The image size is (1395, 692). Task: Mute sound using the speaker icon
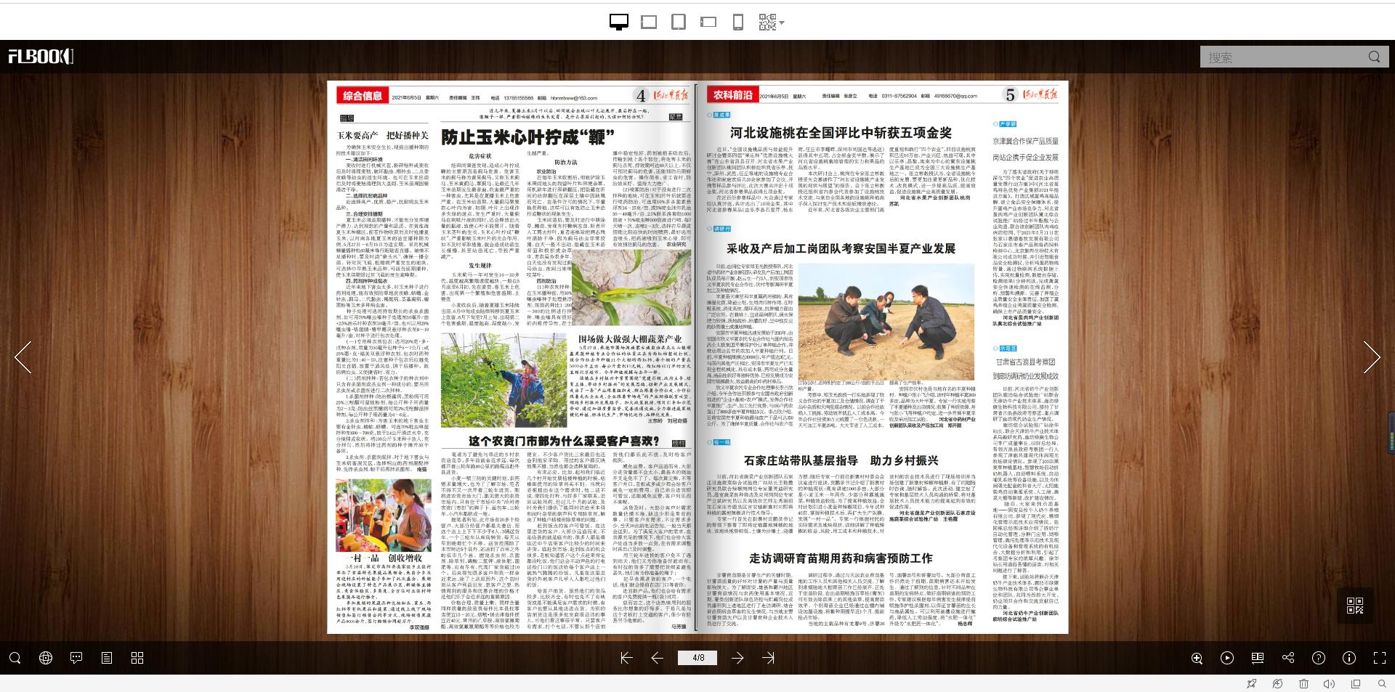(x=1330, y=683)
